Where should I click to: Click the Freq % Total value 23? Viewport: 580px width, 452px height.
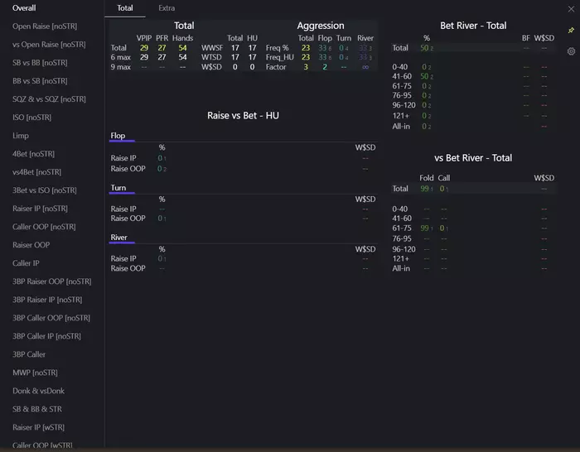click(x=306, y=48)
